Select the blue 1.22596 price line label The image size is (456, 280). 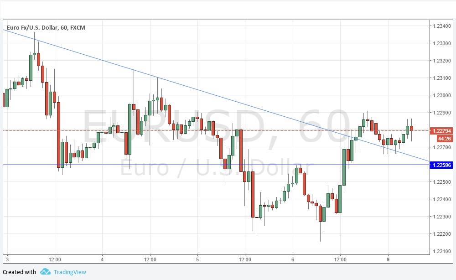click(x=441, y=165)
